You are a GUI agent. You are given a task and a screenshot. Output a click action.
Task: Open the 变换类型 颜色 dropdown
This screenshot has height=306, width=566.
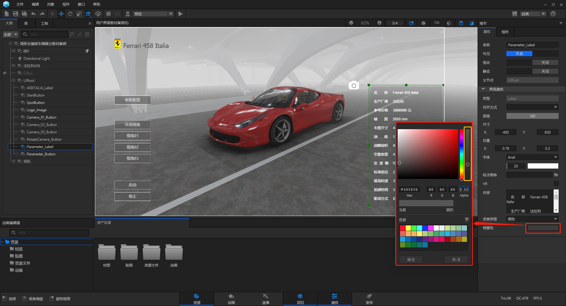point(532,219)
